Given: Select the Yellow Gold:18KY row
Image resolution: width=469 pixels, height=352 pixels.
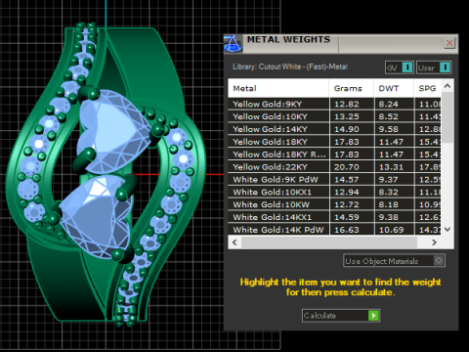Looking at the screenshot, I should pos(334,142).
